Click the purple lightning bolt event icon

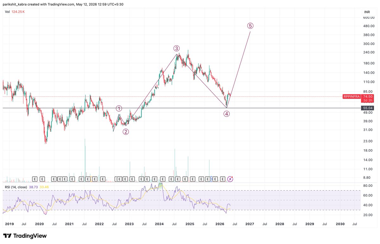click(x=231, y=179)
